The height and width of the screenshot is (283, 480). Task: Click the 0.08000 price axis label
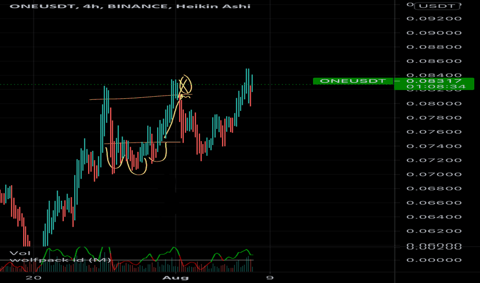tap(434, 103)
